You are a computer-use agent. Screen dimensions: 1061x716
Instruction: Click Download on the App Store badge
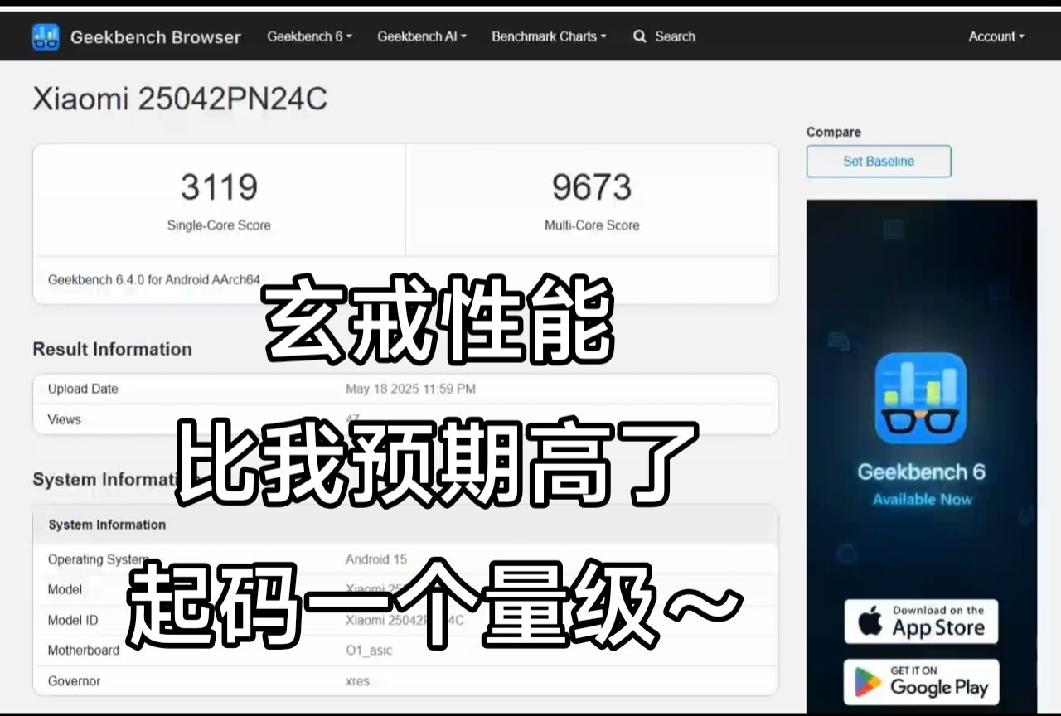pos(921,622)
